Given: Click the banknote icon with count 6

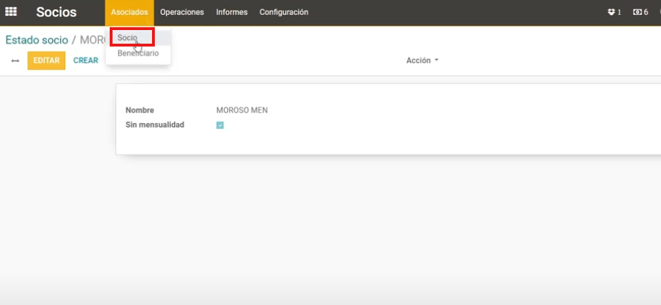Looking at the screenshot, I should [x=640, y=12].
